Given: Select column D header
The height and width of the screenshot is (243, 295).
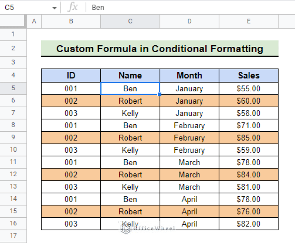Looking at the screenshot, I should (x=189, y=21).
